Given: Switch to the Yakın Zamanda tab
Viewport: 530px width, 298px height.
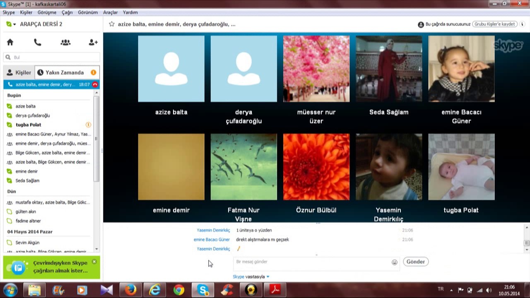Looking at the screenshot, I should (67, 72).
